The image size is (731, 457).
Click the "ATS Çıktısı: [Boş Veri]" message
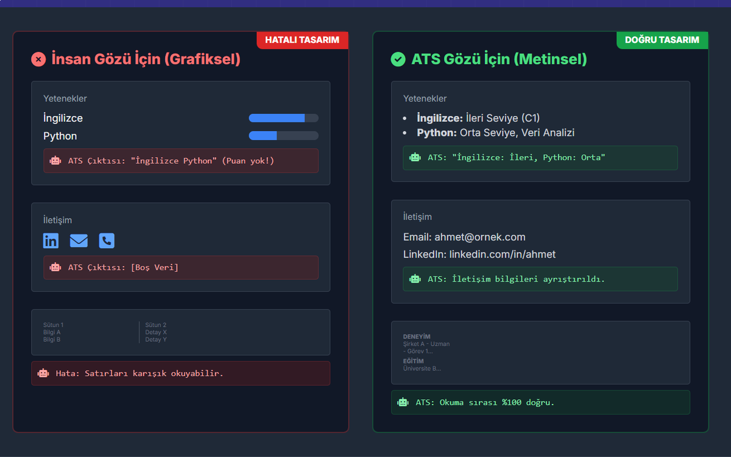click(x=181, y=267)
